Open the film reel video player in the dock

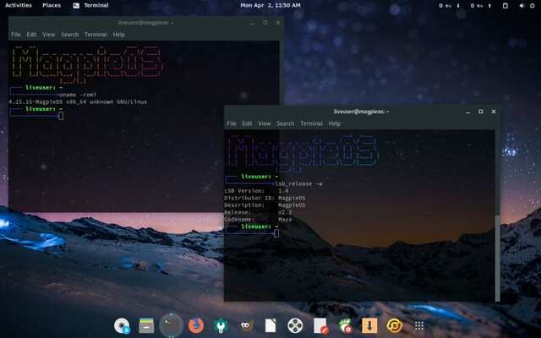[x=295, y=325]
